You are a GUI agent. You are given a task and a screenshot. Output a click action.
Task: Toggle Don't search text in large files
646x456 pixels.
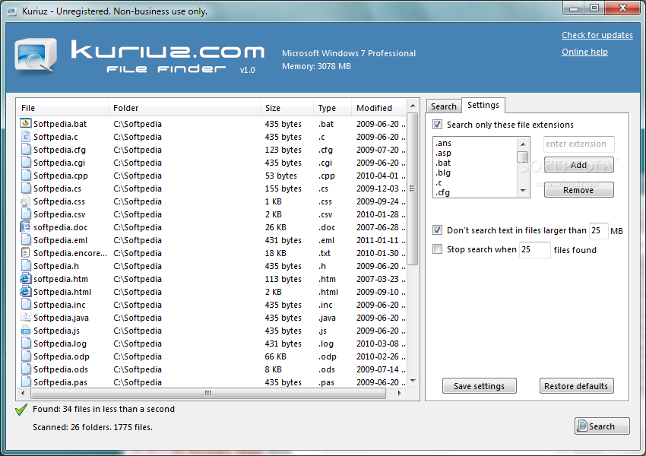(x=438, y=230)
